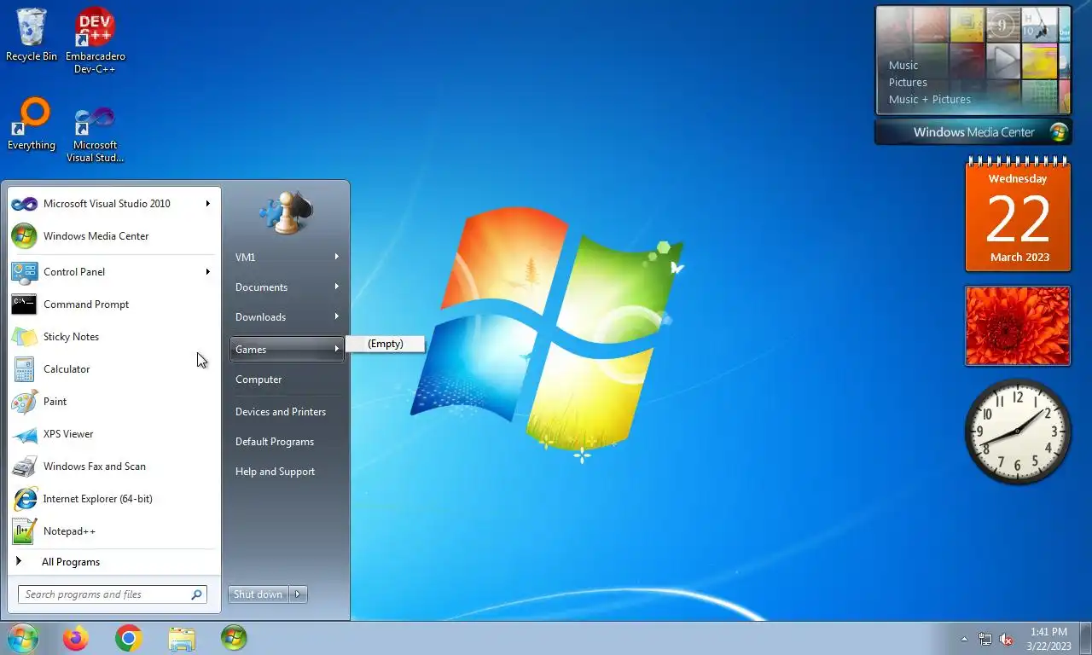This screenshot has width=1092, height=655.
Task: Click the calendar gadget showing 22
Action: point(1018,215)
